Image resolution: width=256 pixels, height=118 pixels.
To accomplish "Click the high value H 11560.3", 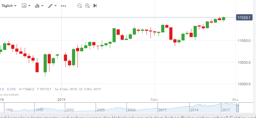I will coord(27,89).
